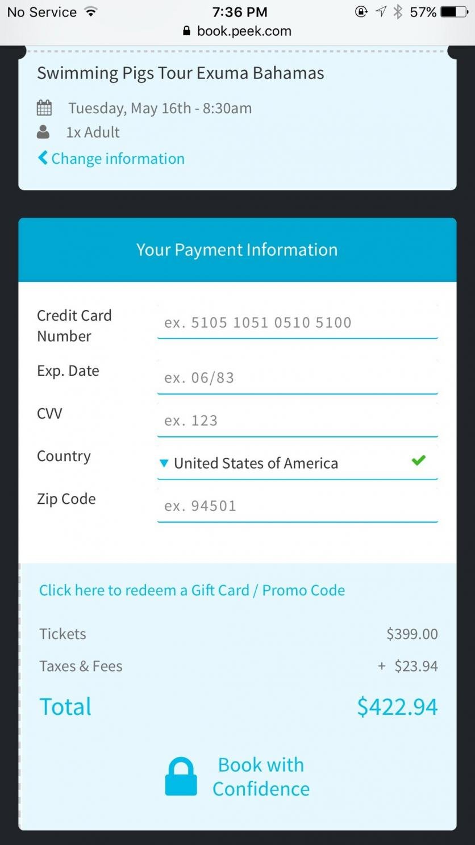Click the person icon beside 1x Adult
Screen dimensions: 475x845
click(x=43, y=132)
